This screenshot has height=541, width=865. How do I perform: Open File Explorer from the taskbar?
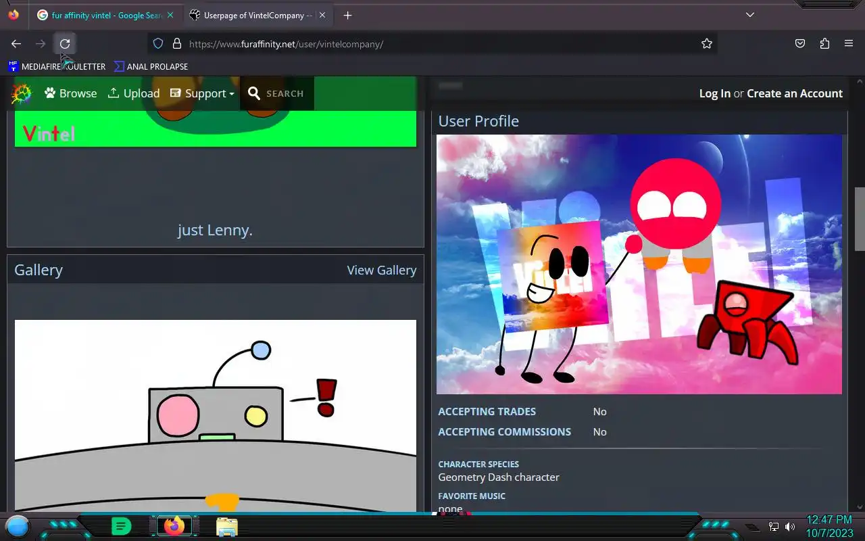[227, 527]
